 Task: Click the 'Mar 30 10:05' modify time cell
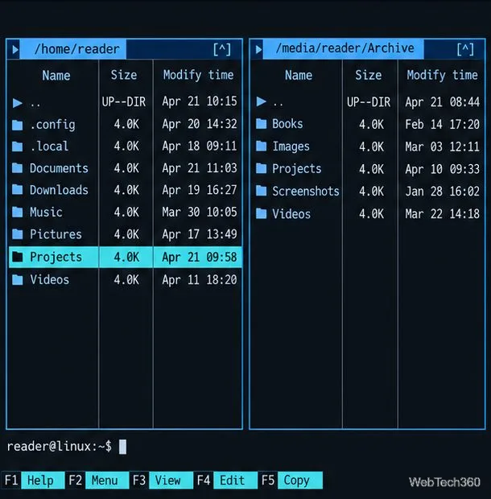[x=199, y=212]
